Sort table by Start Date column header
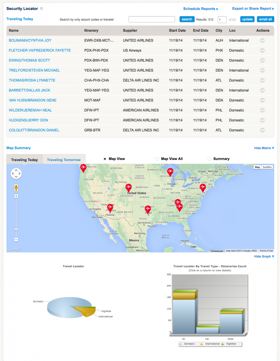Image resolution: width=280 pixels, height=361 pixels. pos(177,30)
